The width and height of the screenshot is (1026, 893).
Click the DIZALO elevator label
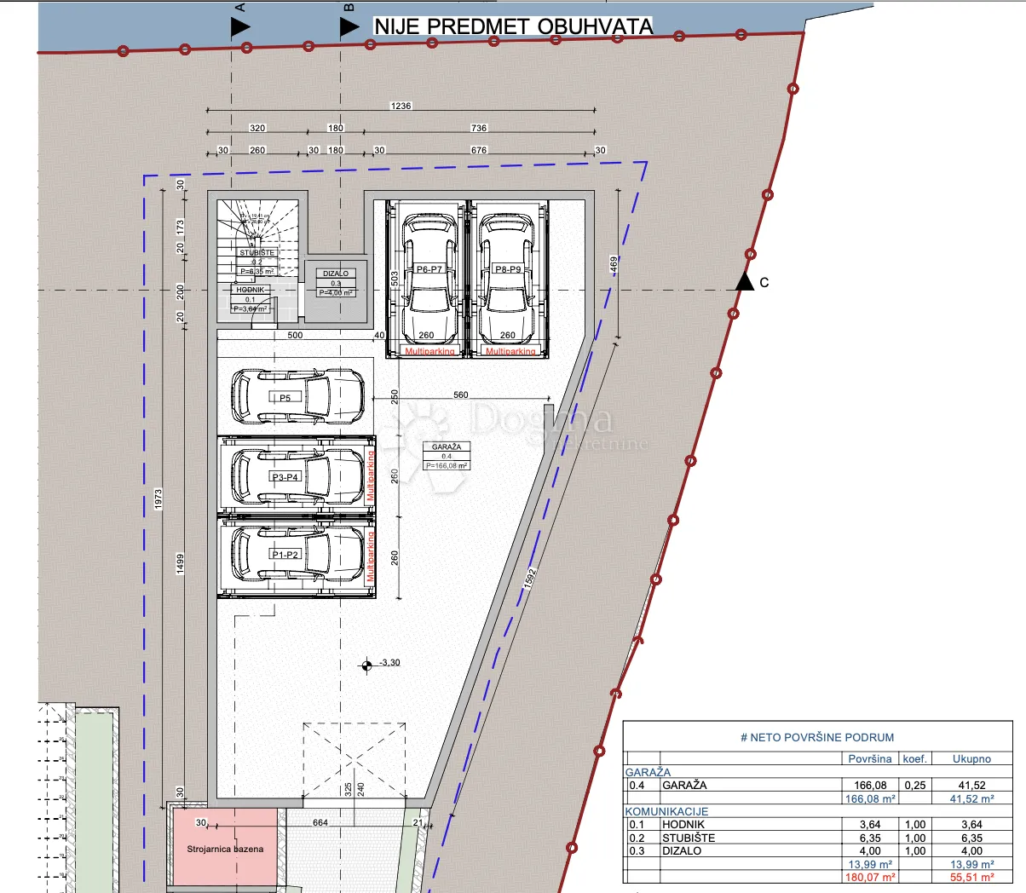click(x=336, y=283)
